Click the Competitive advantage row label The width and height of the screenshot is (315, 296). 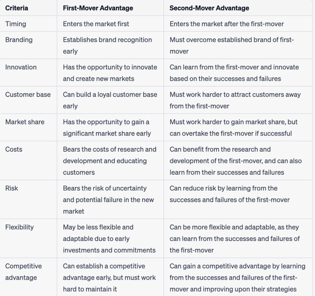click(x=23, y=272)
